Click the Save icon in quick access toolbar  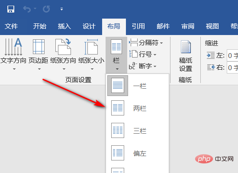(x=11, y=9)
